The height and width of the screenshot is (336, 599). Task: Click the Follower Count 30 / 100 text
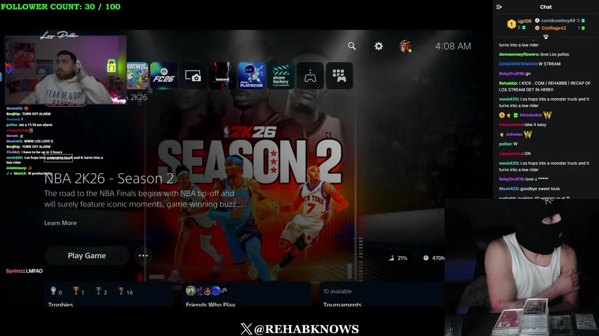pos(60,7)
